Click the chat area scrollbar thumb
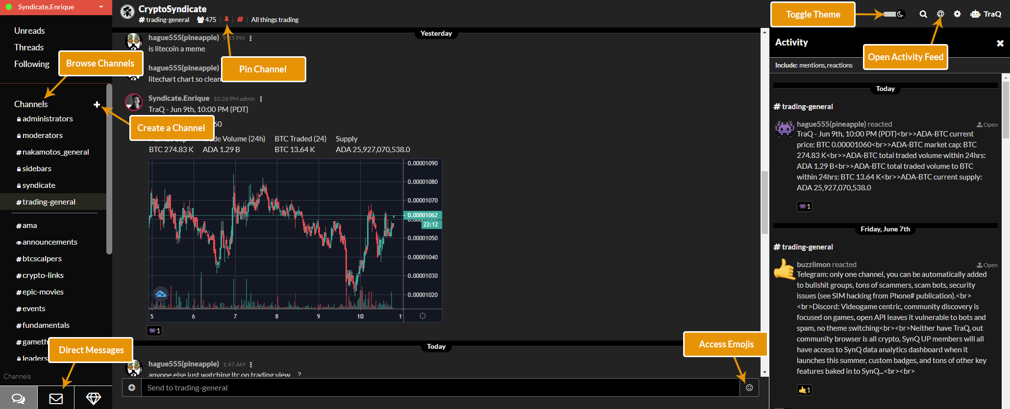The width and height of the screenshot is (1010, 409). pos(764,203)
